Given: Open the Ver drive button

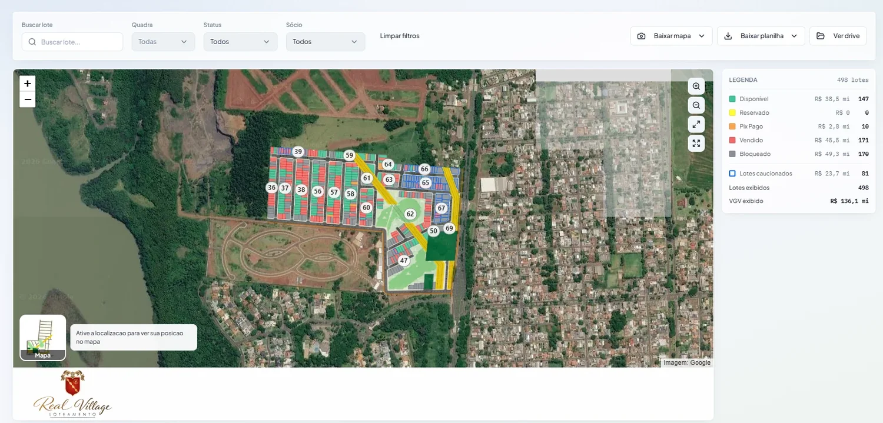Looking at the screenshot, I should click(x=838, y=36).
